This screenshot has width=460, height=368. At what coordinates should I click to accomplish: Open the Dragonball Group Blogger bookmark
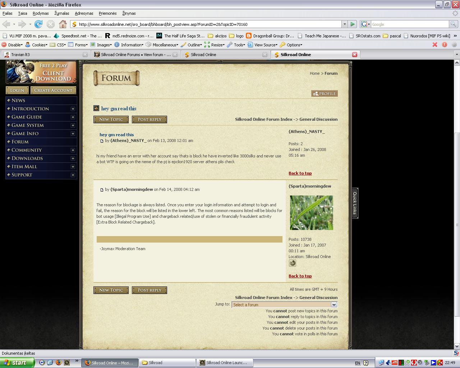[x=270, y=36]
